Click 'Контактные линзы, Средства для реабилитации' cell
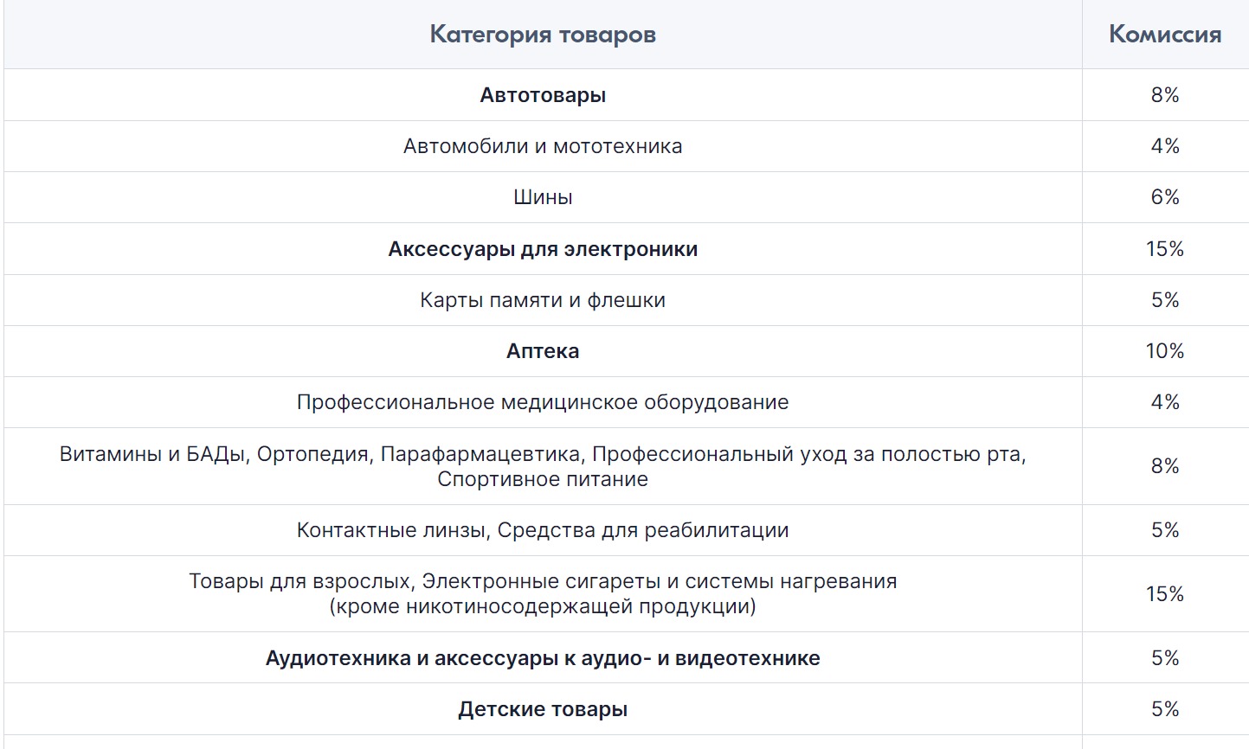1249x749 pixels. [543, 530]
